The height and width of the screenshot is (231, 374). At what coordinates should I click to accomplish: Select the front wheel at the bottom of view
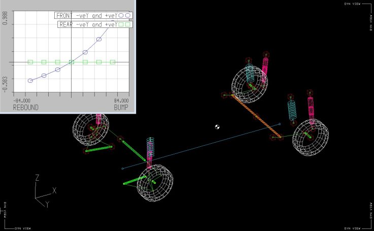click(155, 183)
